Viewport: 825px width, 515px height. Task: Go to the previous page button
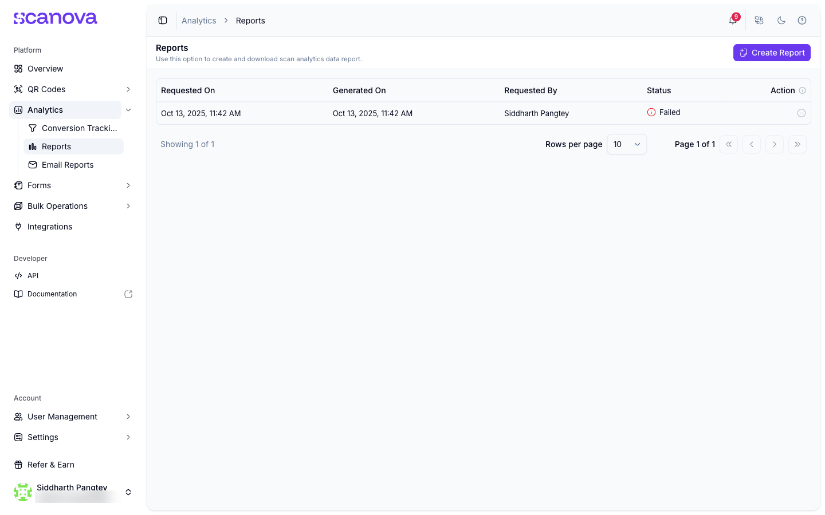[752, 144]
